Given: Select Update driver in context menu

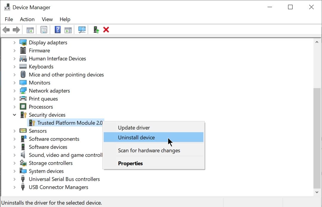Looking at the screenshot, I should (x=134, y=128).
